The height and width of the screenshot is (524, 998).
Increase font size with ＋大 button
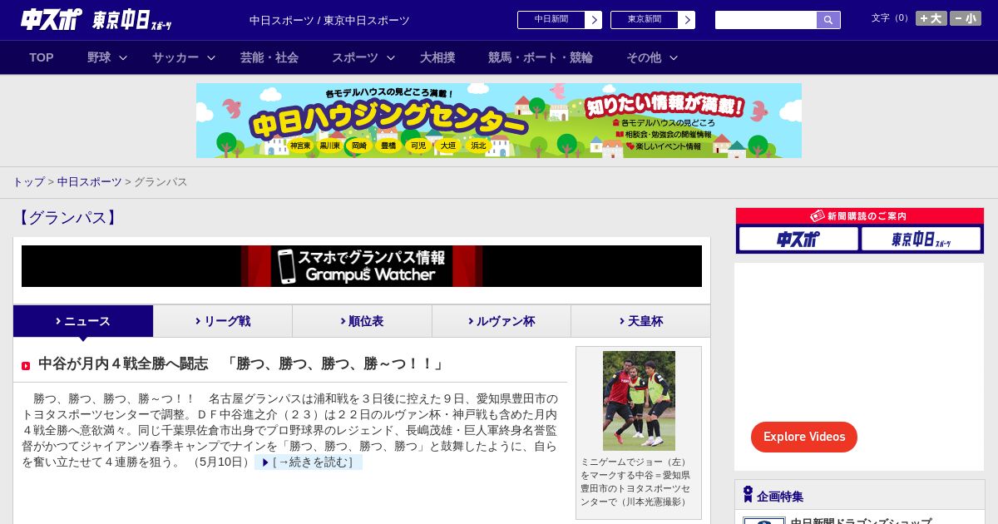coord(931,18)
